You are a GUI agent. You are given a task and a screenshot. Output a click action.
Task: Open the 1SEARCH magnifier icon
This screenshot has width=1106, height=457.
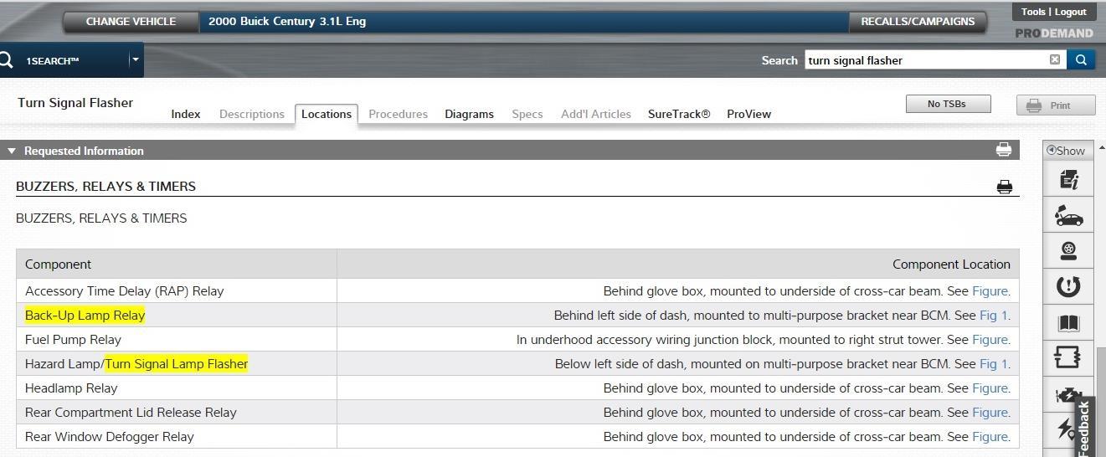coord(6,60)
